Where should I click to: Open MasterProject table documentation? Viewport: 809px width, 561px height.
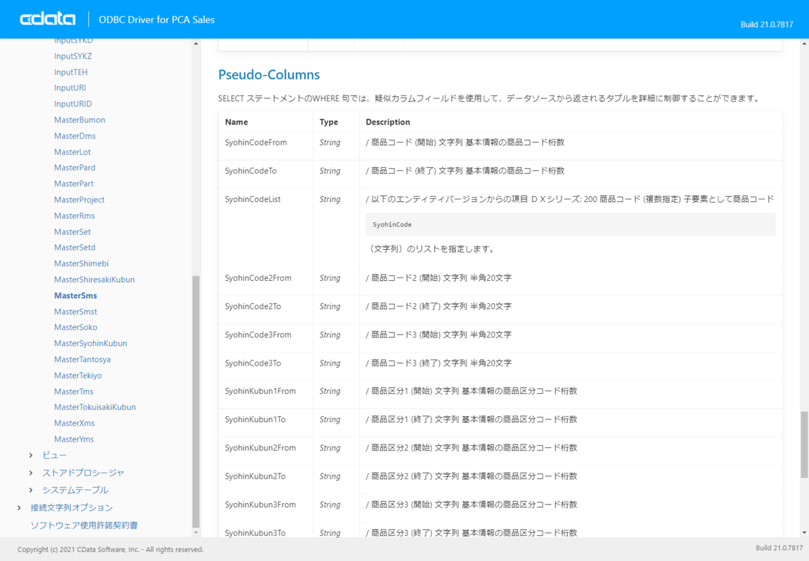(79, 200)
